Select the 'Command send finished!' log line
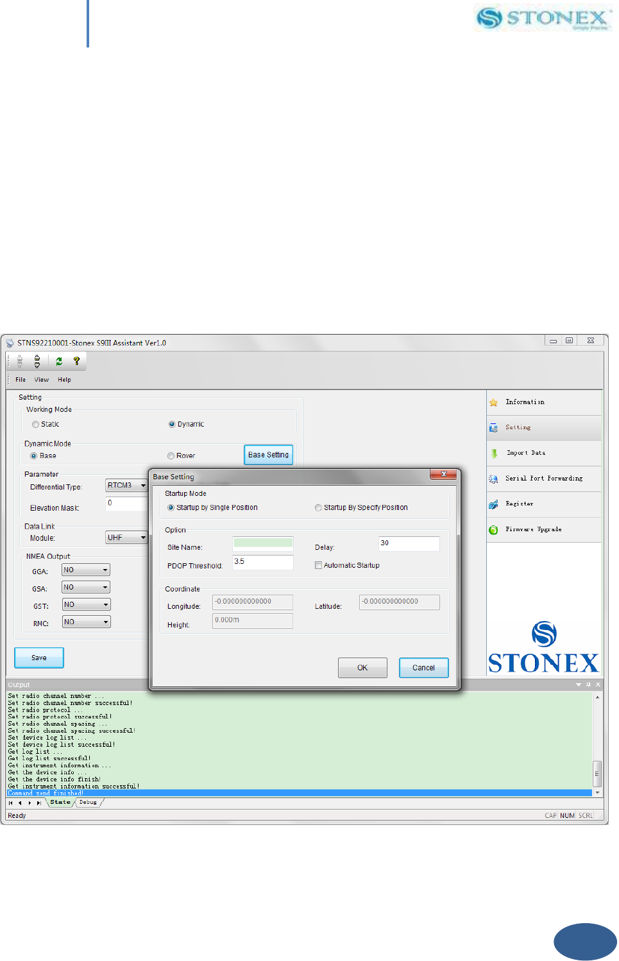Image resolution: width=619 pixels, height=961 pixels. [x=46, y=794]
